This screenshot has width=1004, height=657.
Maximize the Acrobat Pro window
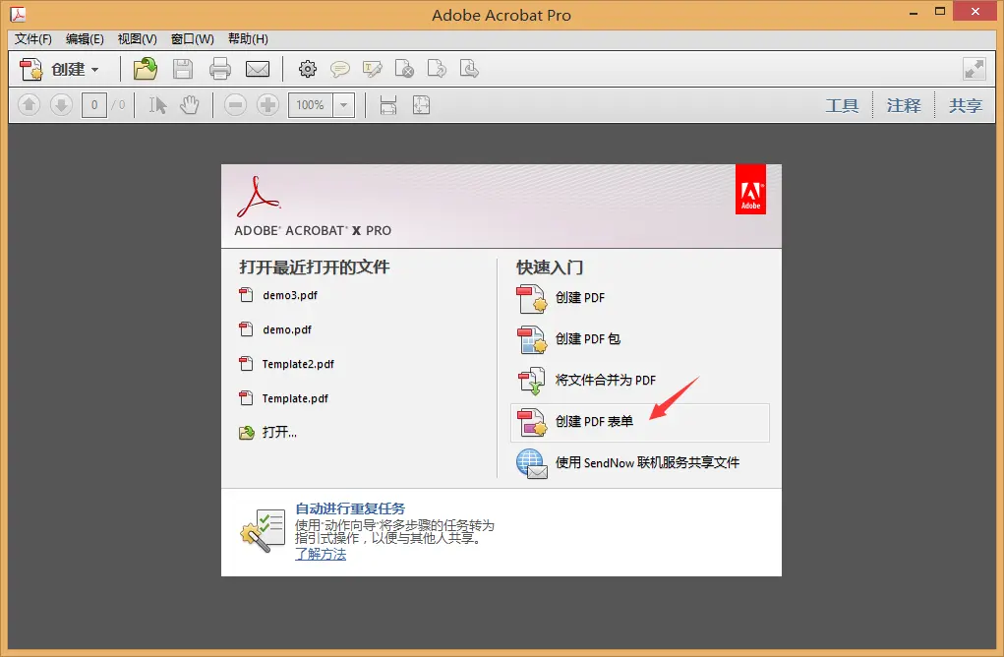pyautogui.click(x=940, y=12)
